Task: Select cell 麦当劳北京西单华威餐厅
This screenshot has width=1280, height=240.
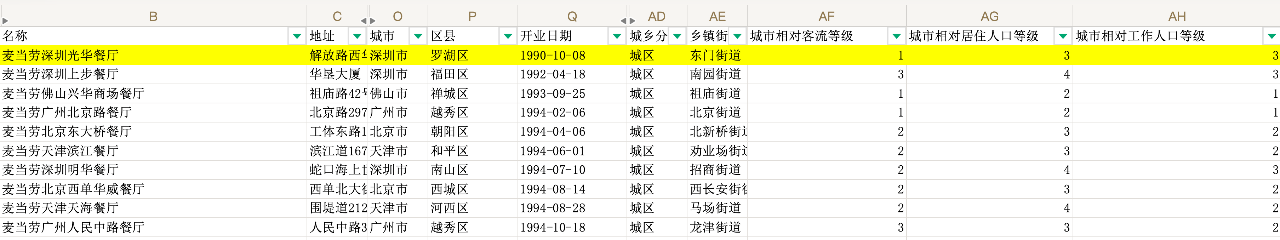Action: point(153,189)
